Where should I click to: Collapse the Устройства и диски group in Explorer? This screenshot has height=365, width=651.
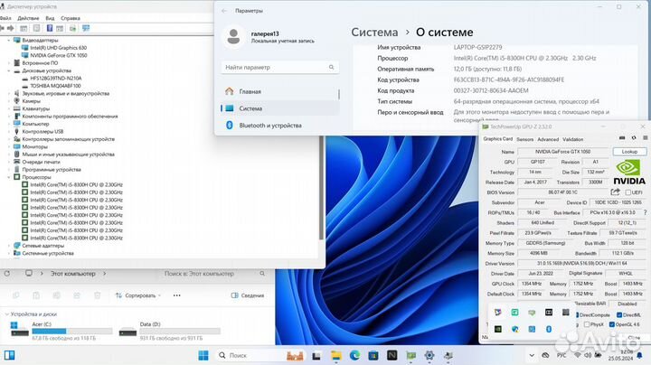(x=6, y=314)
